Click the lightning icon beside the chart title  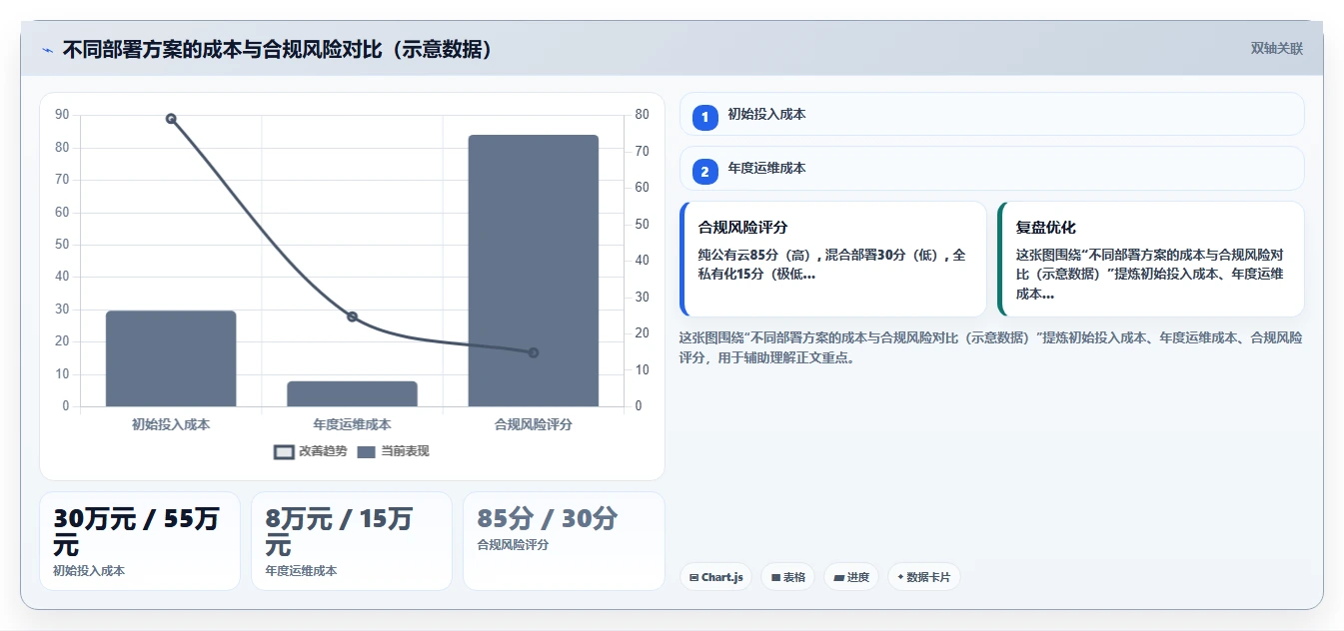click(47, 49)
